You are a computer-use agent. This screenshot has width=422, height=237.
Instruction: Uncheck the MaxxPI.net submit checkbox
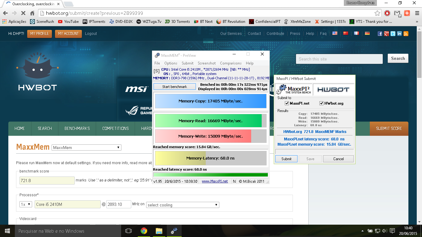point(287,103)
